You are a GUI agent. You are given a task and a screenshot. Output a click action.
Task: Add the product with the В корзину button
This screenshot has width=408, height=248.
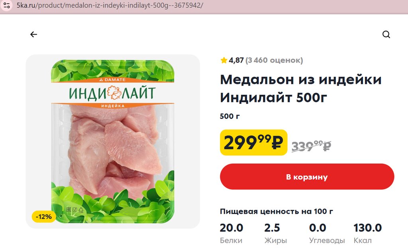[307, 177]
